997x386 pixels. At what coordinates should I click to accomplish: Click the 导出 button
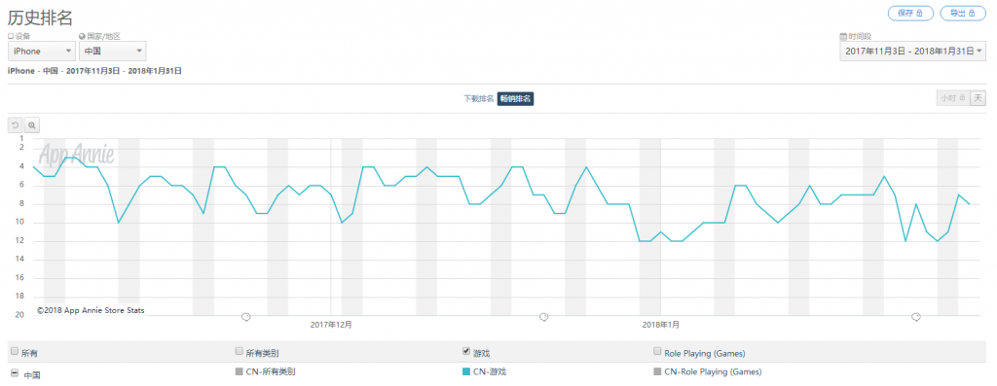click(962, 13)
